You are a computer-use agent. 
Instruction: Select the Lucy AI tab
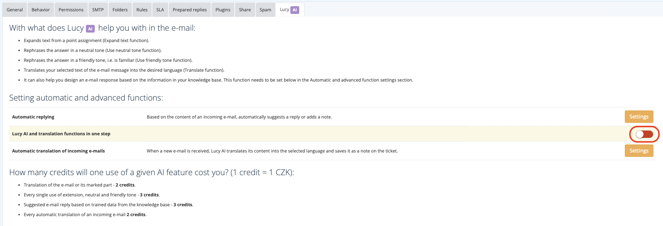tap(289, 10)
